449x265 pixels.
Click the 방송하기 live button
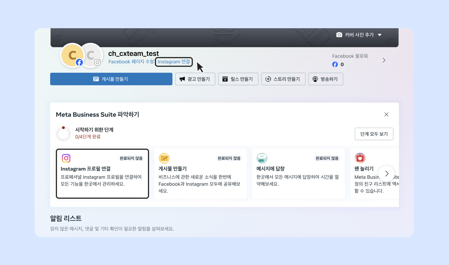(x=326, y=79)
